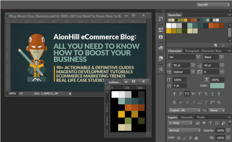Enable swash OpenType option

(x=194, y=102)
